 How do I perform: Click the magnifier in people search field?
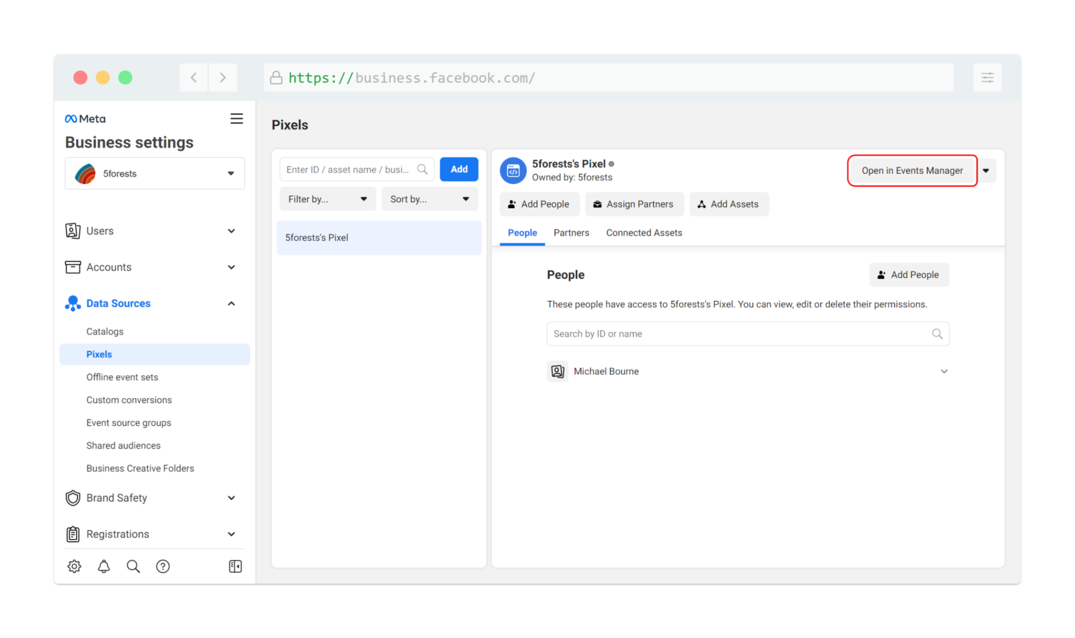coord(937,334)
